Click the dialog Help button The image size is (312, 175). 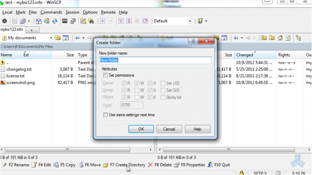coord(197,129)
